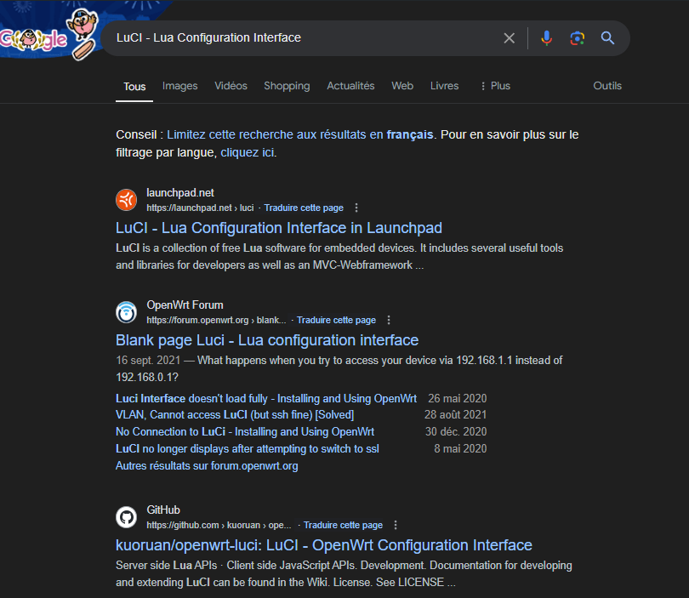Open 'LuCI - Lua Configuration Interface in Launchpad' result

pyautogui.click(x=279, y=228)
